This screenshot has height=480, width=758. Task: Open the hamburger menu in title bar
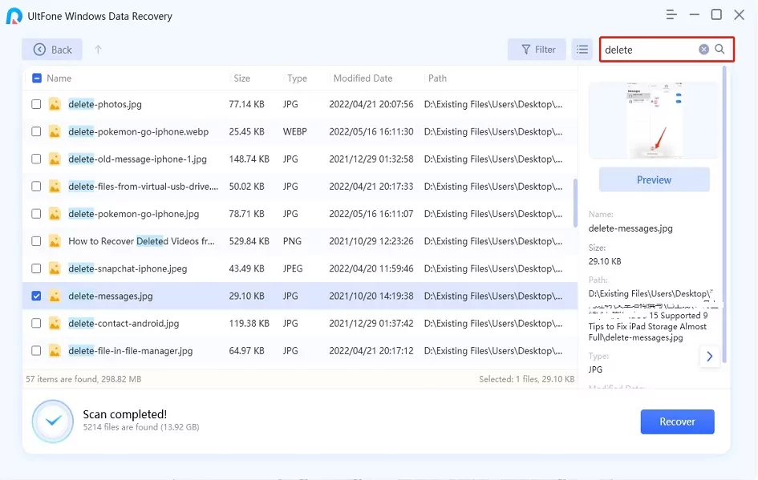[x=671, y=14]
